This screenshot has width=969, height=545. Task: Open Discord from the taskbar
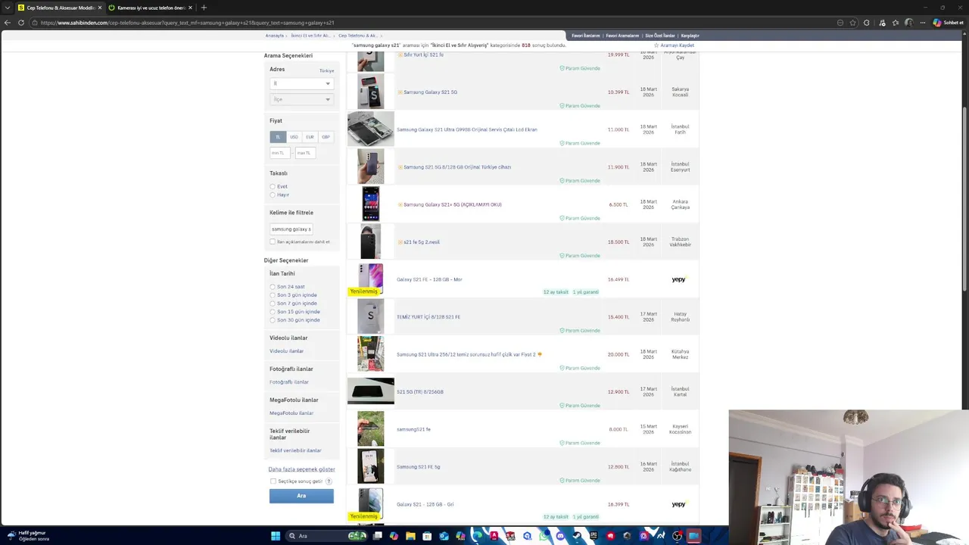pos(560,536)
